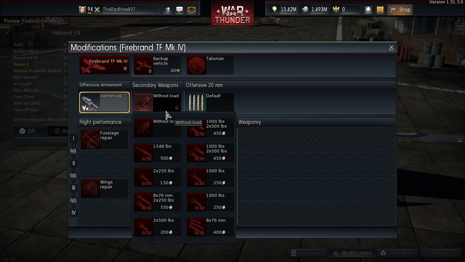The image size is (465, 262).
Task: Open the mail envelope icon
Action: pos(191,10)
